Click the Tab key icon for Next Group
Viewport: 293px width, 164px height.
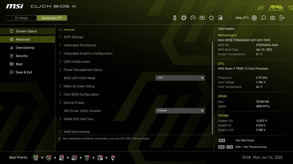(222, 140)
